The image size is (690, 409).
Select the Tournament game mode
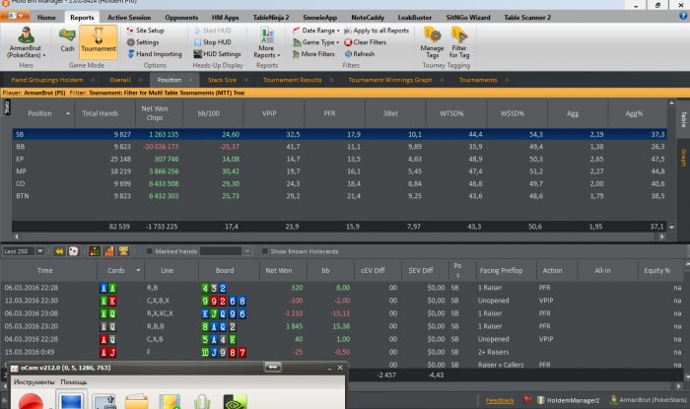pos(99,40)
